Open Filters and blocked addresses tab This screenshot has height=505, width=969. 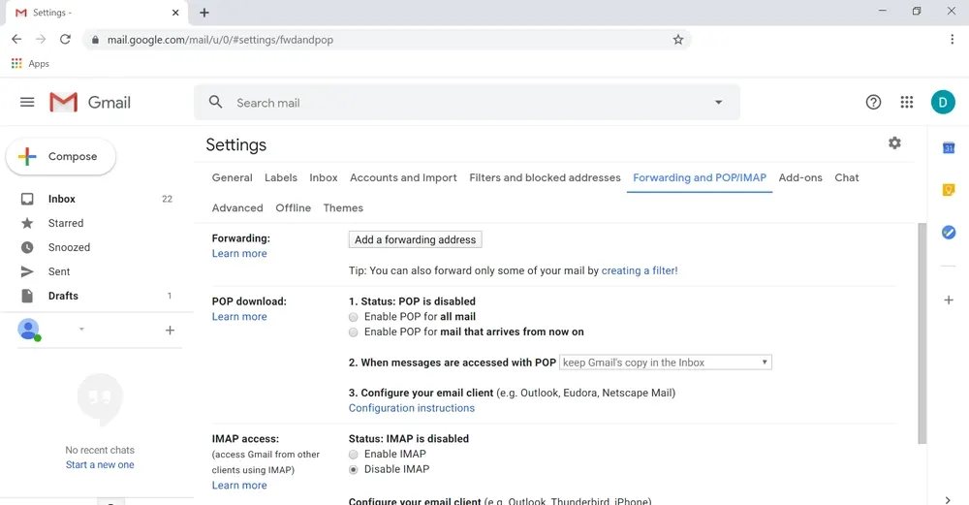click(545, 178)
